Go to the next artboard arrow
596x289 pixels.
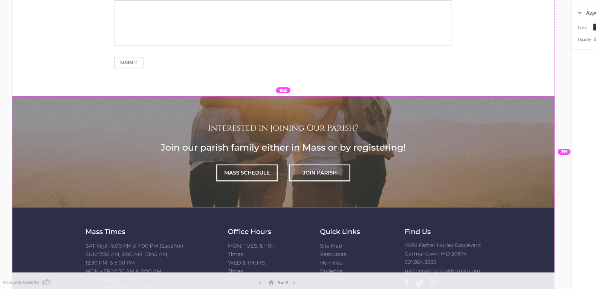(294, 283)
